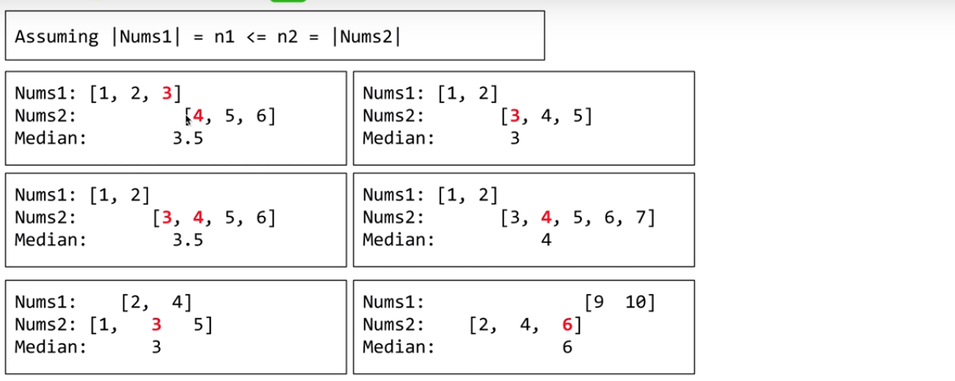This screenshot has width=955, height=381.
Task: Click the 'Assuming |Nums1|' header text box
Action: pos(274,36)
